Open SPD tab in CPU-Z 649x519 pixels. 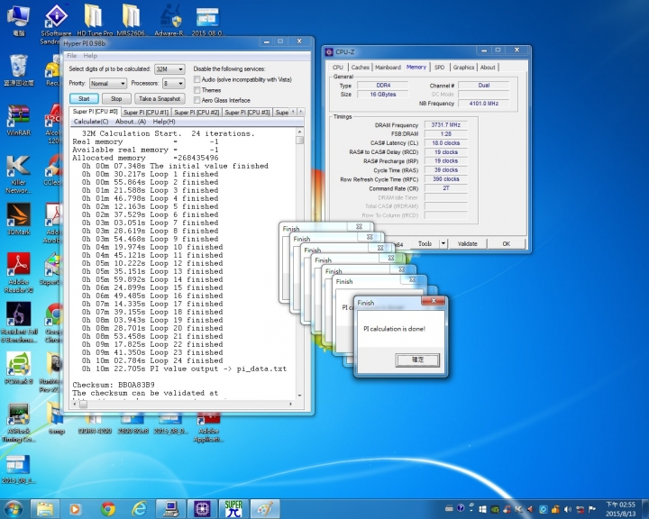[440, 67]
